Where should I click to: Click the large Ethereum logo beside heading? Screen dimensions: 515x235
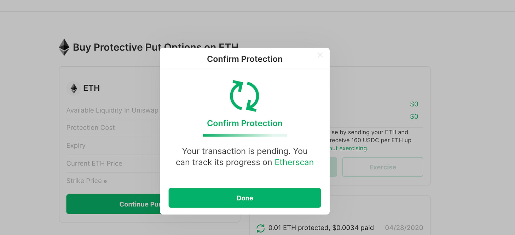(x=64, y=47)
